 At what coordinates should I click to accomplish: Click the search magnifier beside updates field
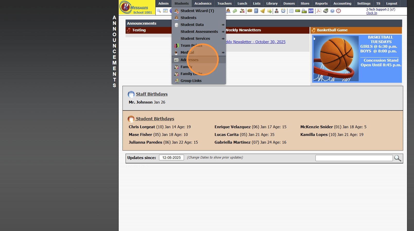click(398, 158)
